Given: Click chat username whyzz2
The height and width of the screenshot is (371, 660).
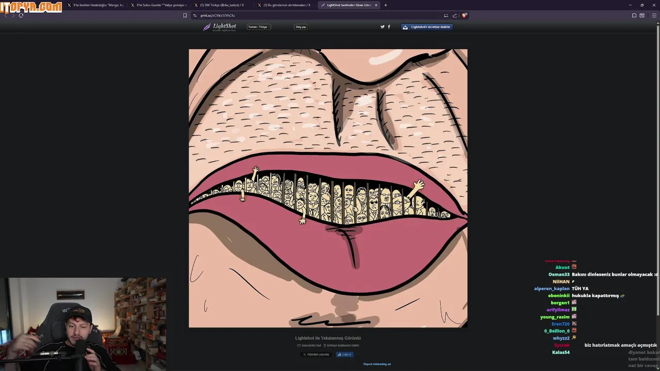Looking at the screenshot, I should coord(561,338).
